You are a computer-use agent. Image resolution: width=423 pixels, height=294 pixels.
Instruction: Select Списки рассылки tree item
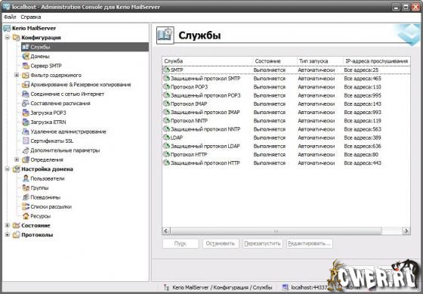tap(51, 206)
